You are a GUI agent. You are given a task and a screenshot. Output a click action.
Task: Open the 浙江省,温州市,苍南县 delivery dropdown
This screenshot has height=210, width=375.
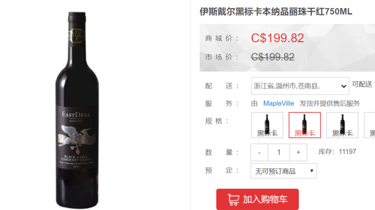point(300,86)
